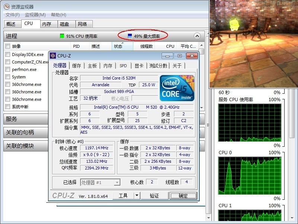
Task: Open the SPD tab in CPU-Z
Action: 123,66
